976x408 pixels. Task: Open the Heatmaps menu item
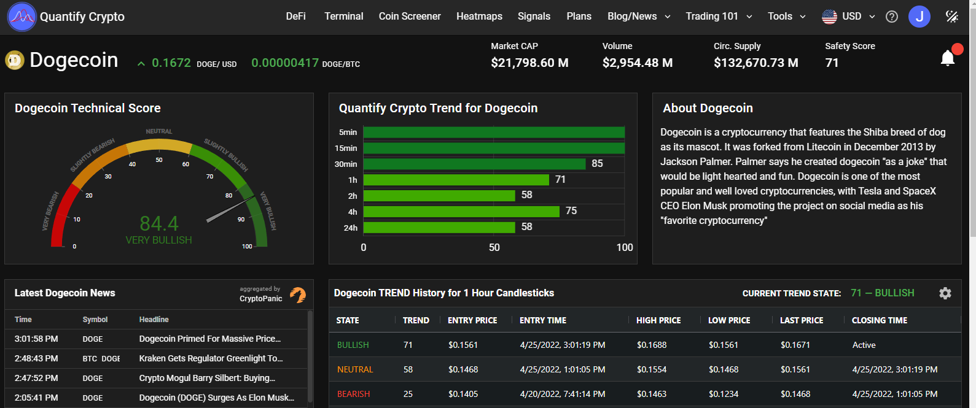click(479, 17)
